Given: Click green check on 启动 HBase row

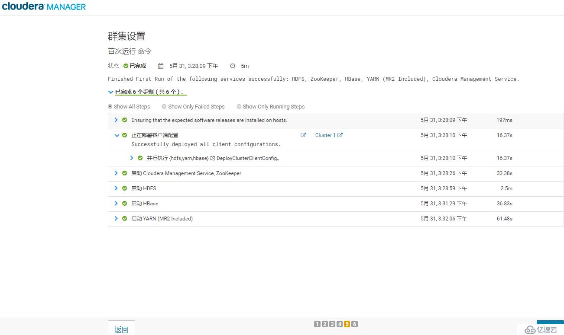Looking at the screenshot, I should (125, 204).
